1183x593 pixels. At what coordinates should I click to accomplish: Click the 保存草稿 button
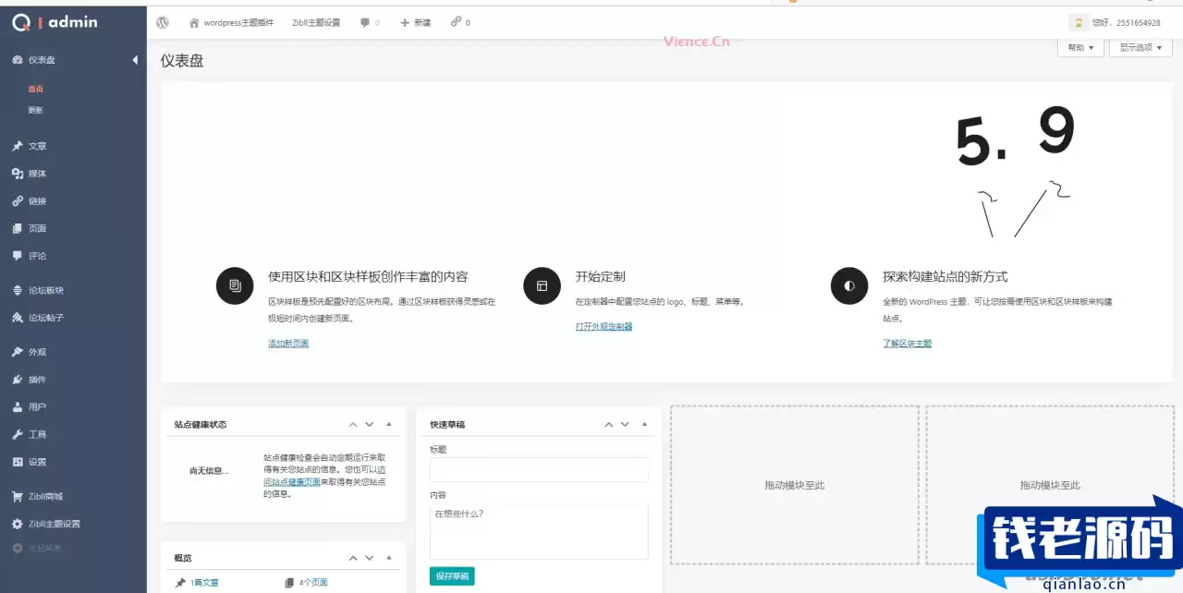coord(452,576)
